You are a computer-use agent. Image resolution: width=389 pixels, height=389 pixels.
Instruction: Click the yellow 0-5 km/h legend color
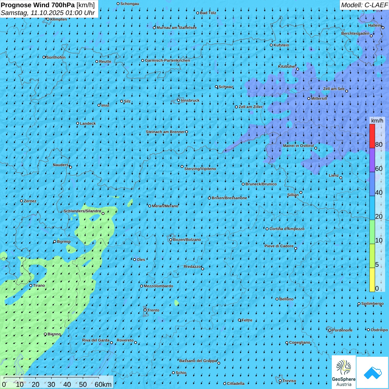click(372, 280)
